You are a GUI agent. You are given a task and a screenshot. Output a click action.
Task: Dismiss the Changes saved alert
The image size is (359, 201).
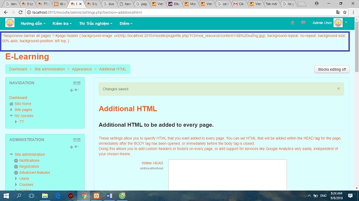coord(339,88)
